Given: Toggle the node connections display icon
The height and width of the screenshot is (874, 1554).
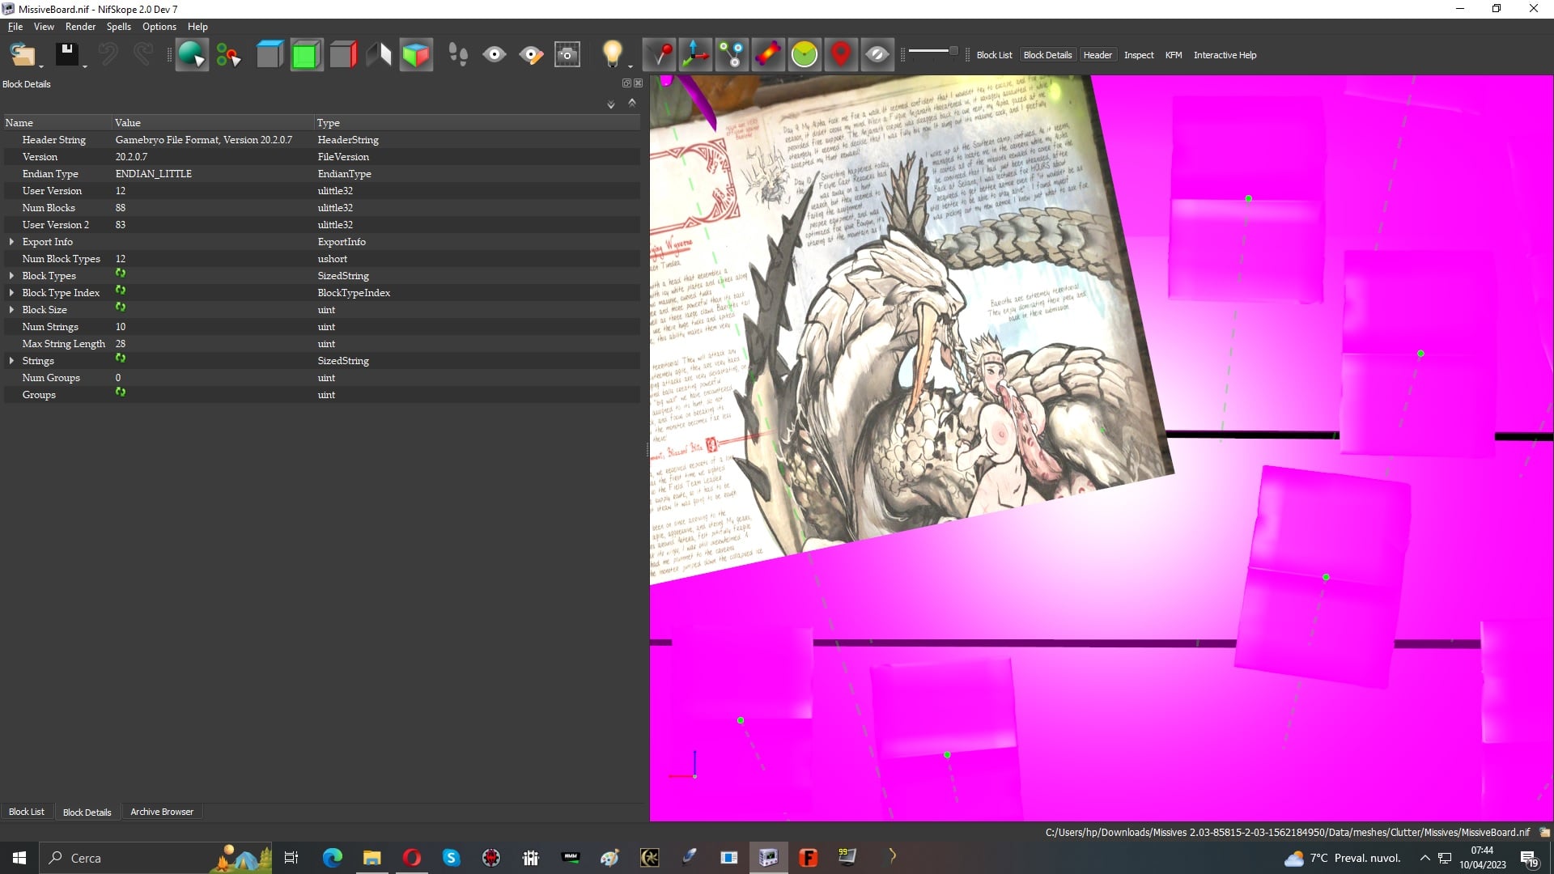Looking at the screenshot, I should click(x=732, y=55).
